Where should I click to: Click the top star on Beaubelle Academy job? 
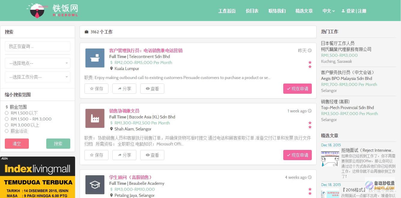[310, 189]
